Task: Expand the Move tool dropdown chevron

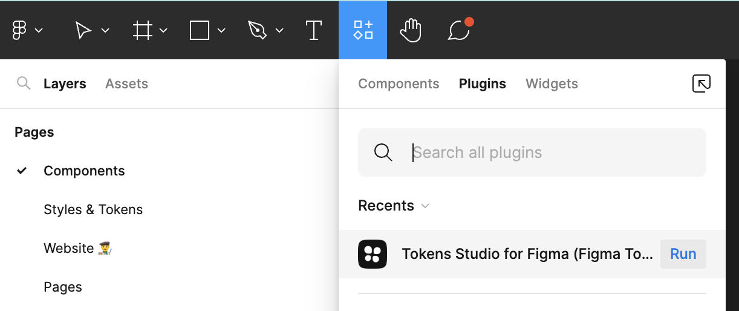Action: 105,30
